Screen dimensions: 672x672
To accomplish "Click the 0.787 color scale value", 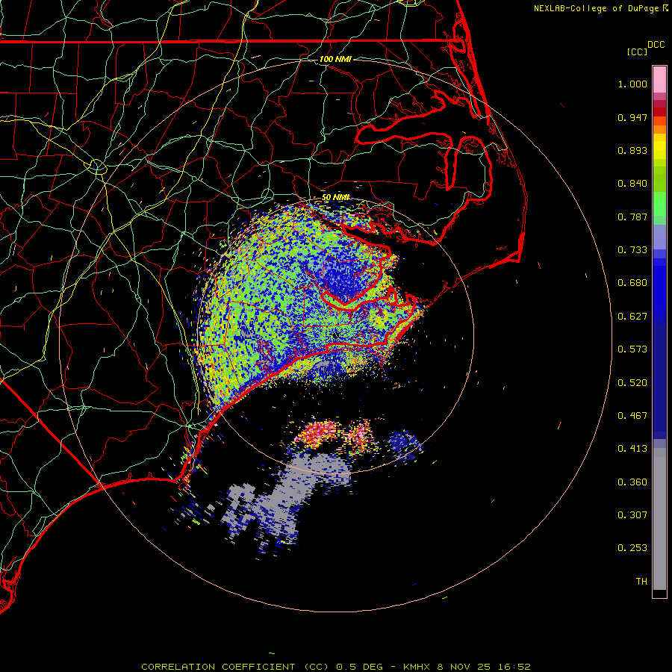I will coord(632,217).
